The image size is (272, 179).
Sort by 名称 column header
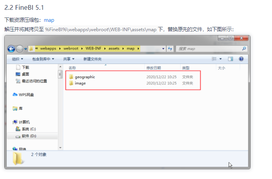[72, 68]
